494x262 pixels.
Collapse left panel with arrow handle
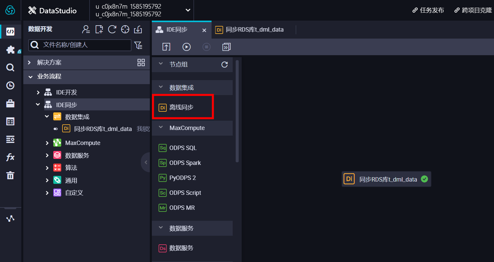coord(145,162)
